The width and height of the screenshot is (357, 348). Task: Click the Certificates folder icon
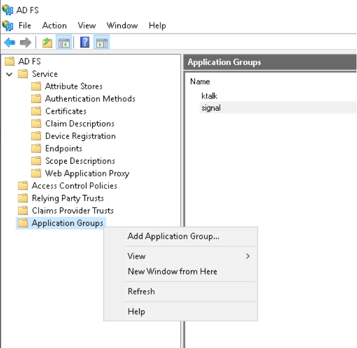point(36,111)
